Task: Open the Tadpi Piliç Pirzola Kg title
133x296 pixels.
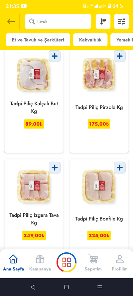Action: click(99, 108)
